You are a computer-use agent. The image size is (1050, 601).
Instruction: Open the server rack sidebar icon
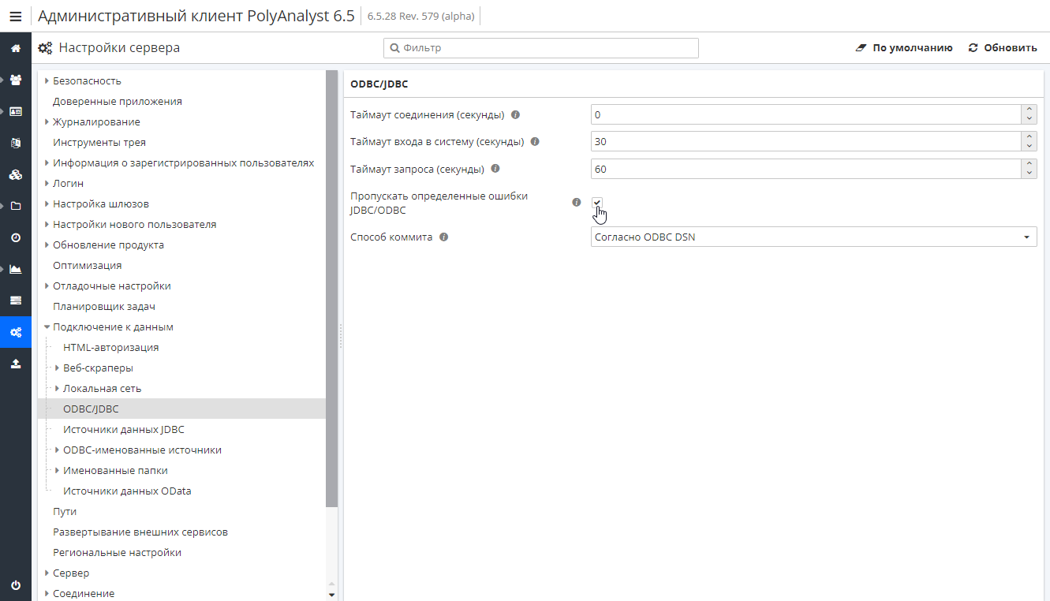(x=15, y=300)
